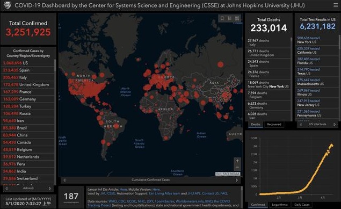Open the map bookmarks icon
The height and width of the screenshot is (209, 341).
tap(222, 18)
